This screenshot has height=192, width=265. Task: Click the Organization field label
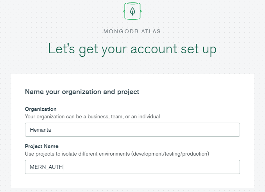41,109
